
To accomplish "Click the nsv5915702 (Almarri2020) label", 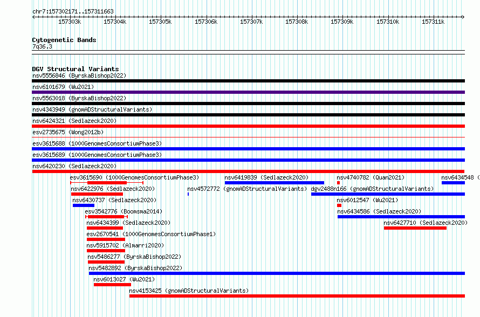I will [125, 245].
